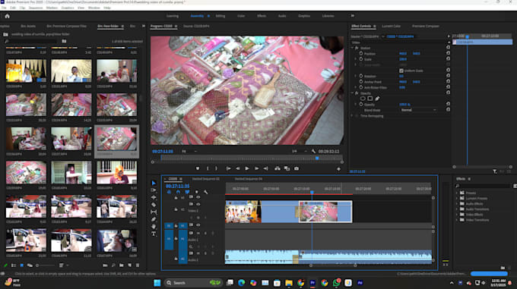The image size is (517, 289).
Task: Toggle Snap in timeline
Action: tap(178, 192)
